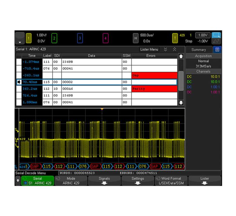The image size is (236, 216).
Task: Click channel 3 DC 1.00:1 entry
Action: coord(203,87)
